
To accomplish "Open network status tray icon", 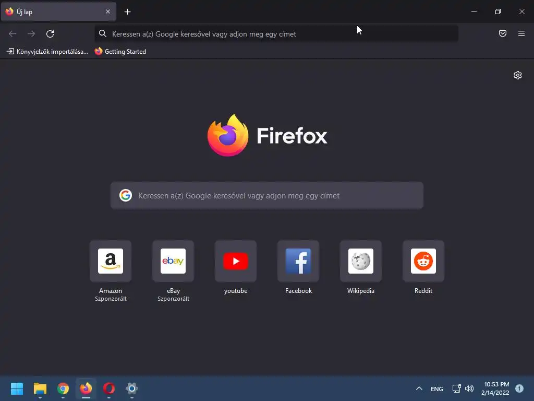I will point(456,388).
